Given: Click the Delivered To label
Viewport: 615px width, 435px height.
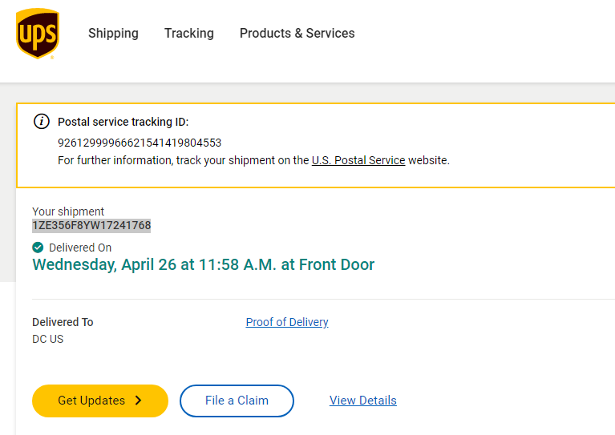Looking at the screenshot, I should pyautogui.click(x=63, y=322).
